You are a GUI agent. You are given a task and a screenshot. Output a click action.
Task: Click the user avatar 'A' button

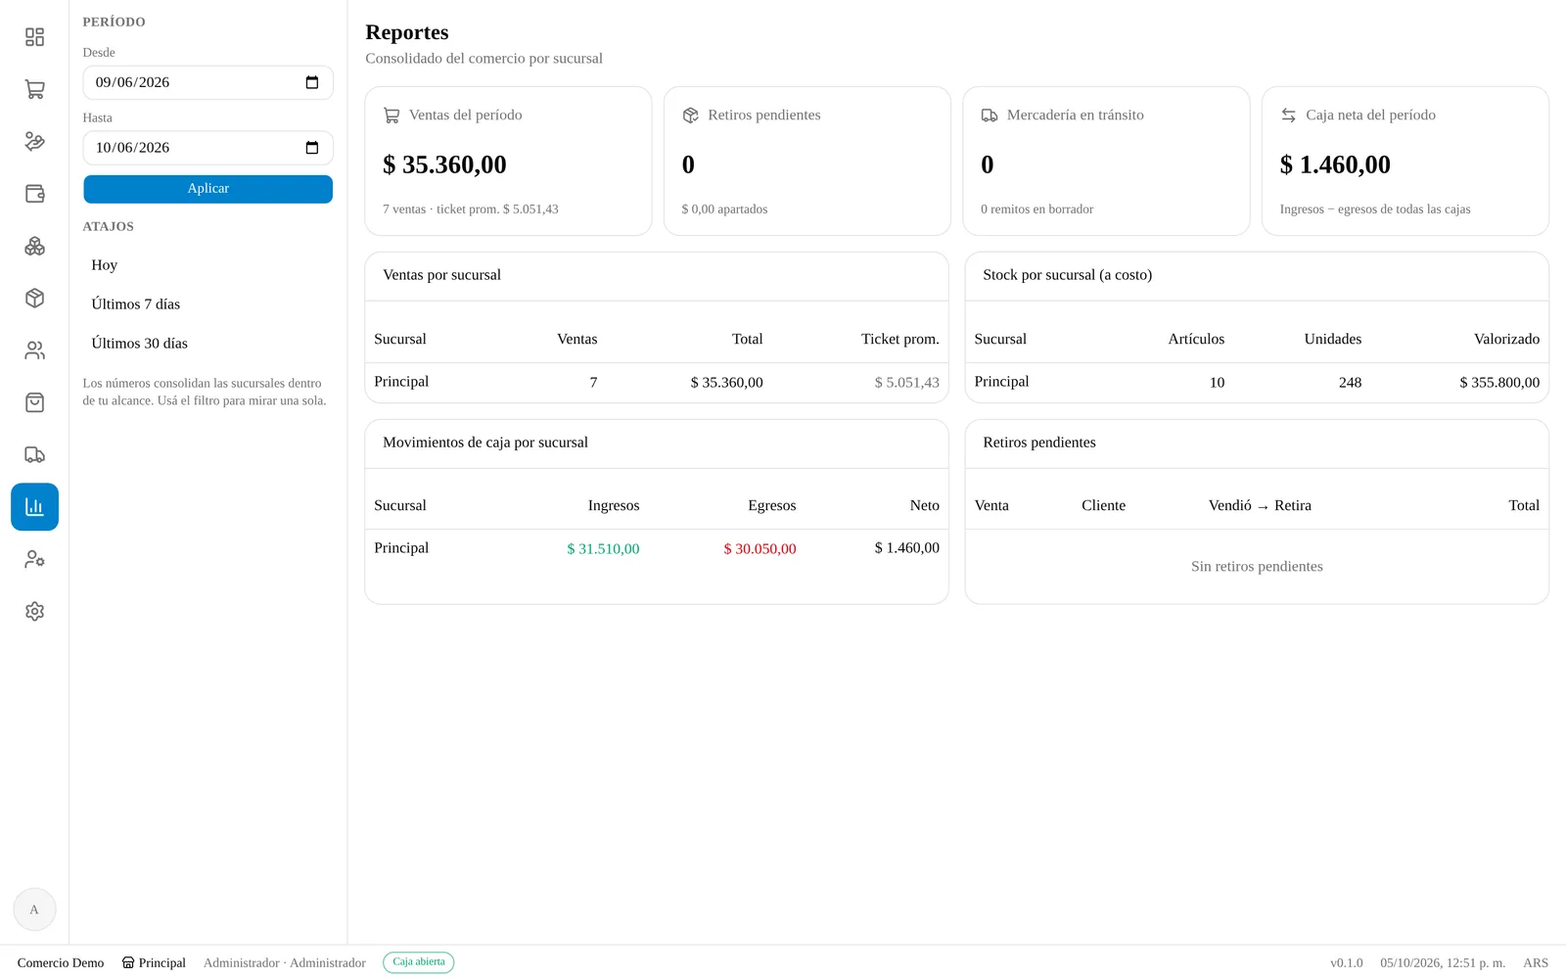[x=34, y=909]
